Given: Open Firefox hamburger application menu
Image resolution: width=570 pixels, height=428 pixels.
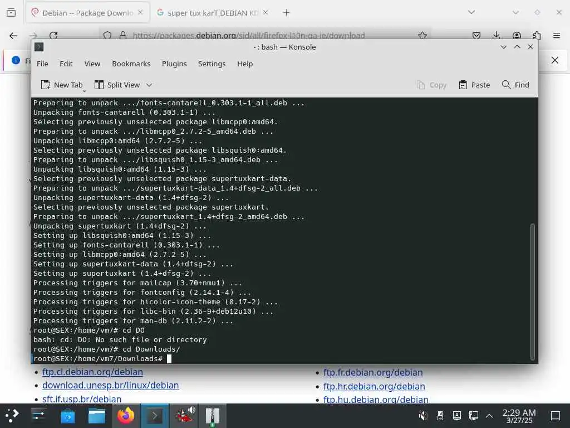Looking at the screenshot, I should pos(557,36).
